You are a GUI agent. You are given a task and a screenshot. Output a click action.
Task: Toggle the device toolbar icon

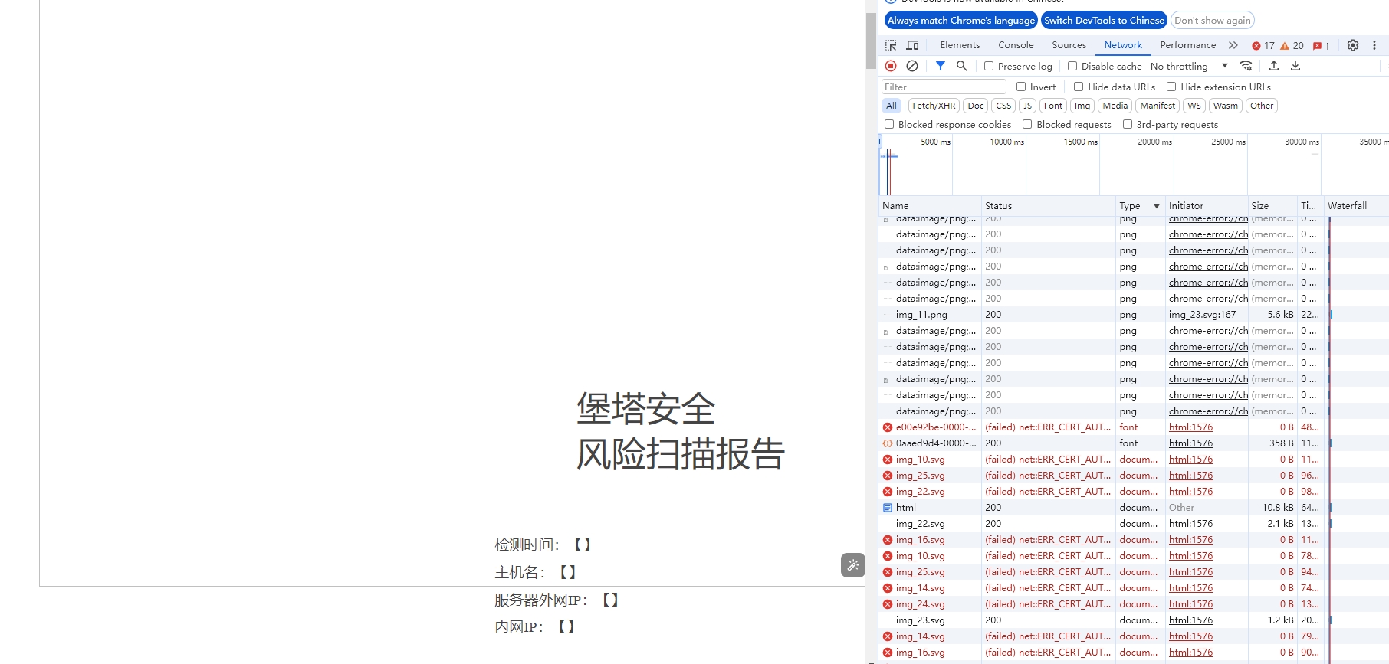pyautogui.click(x=912, y=45)
